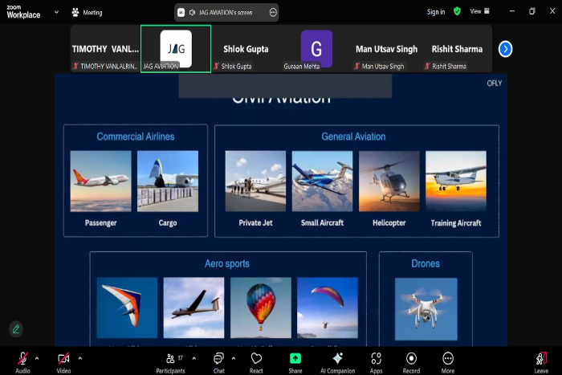Viewport: 562px width, 375px height.
Task: Open the Apps panel
Action: (376, 359)
